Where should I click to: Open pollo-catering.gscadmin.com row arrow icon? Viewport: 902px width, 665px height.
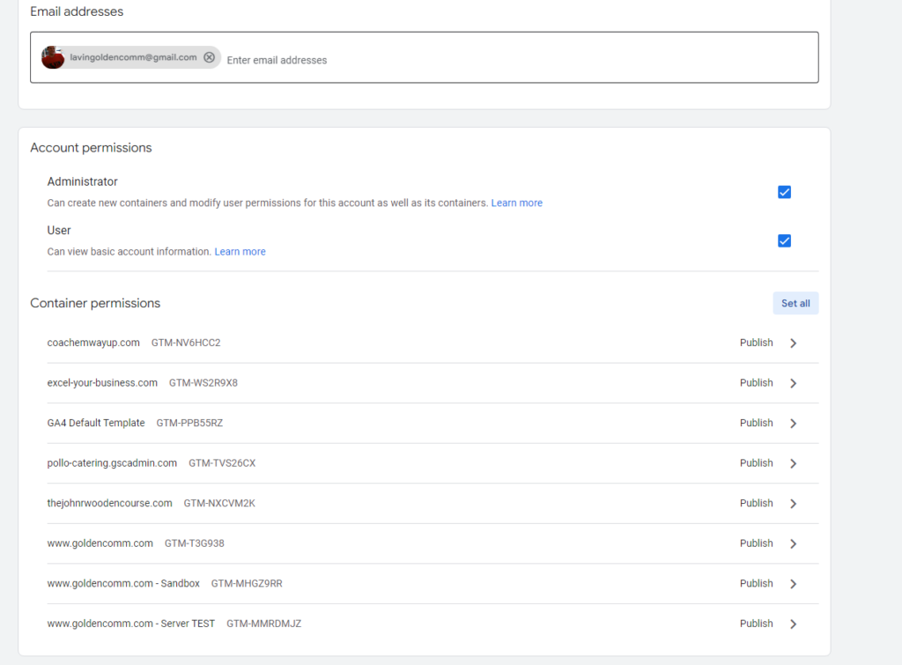[x=792, y=463]
